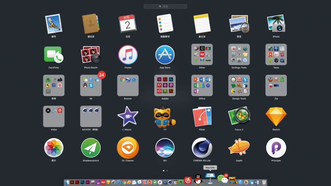
Task: Open Google Chrome in the Dock
Action: click(x=124, y=182)
